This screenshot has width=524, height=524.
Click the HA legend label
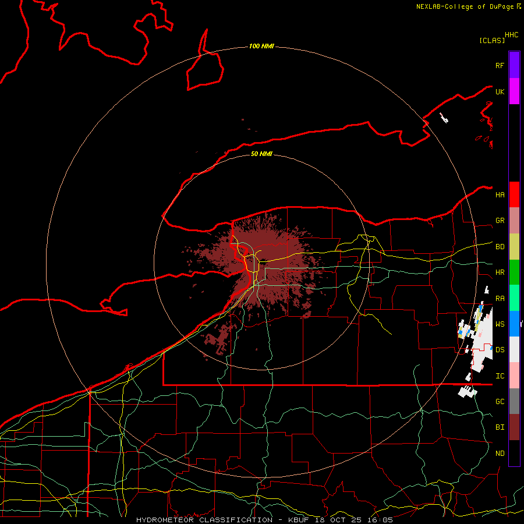coord(500,194)
